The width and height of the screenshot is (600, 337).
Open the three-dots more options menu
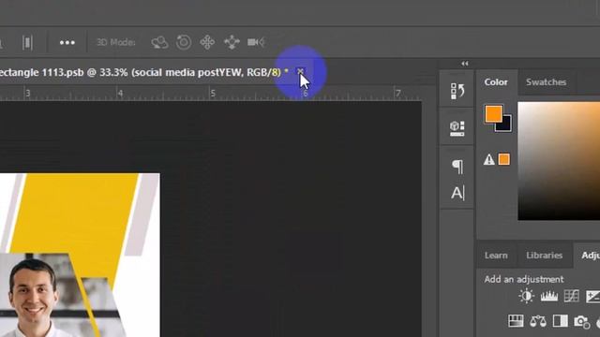67,42
